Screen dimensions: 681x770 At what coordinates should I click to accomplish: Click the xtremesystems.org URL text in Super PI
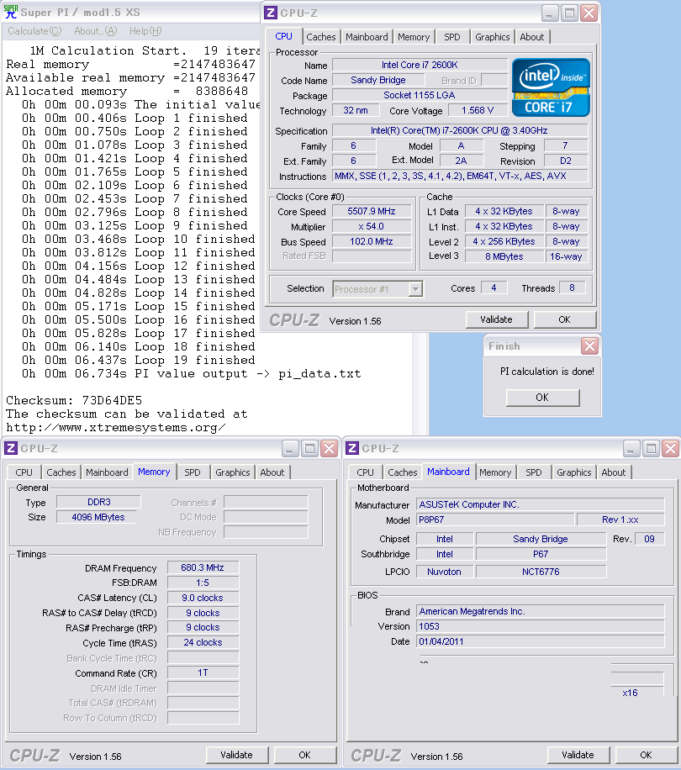pos(116,428)
